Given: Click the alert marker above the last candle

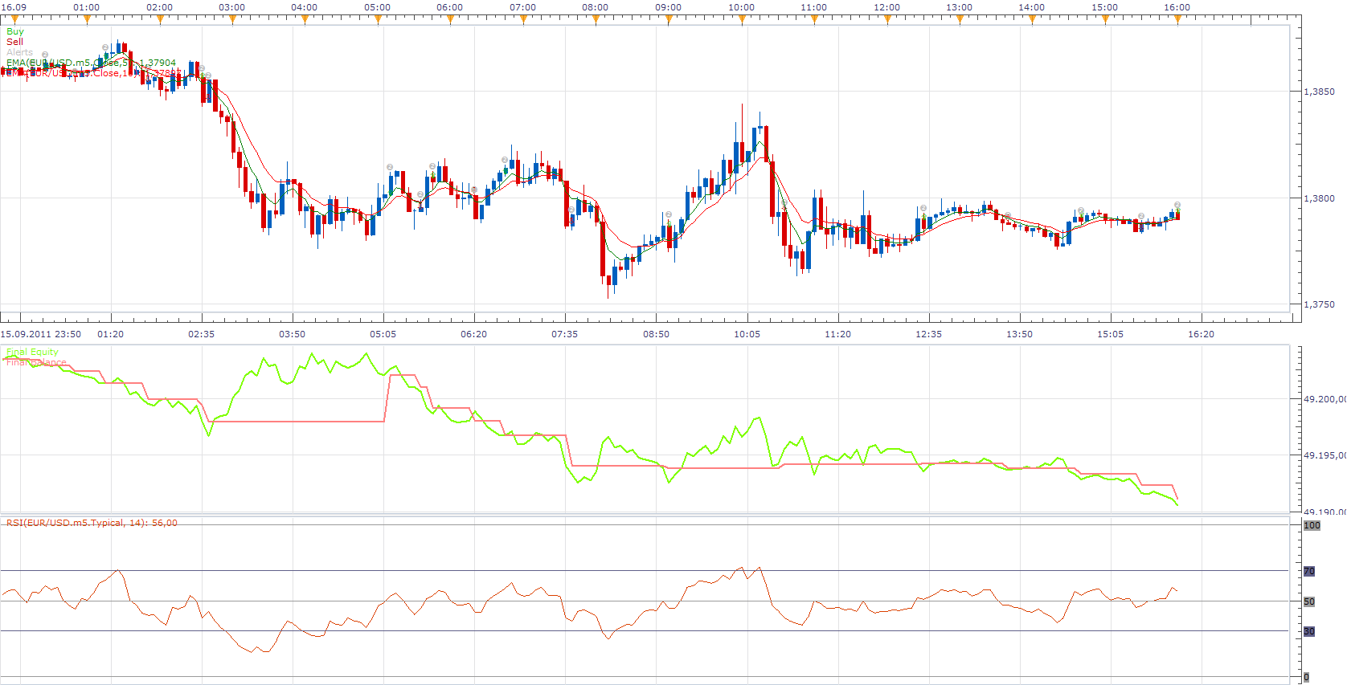Looking at the screenshot, I should [1177, 205].
